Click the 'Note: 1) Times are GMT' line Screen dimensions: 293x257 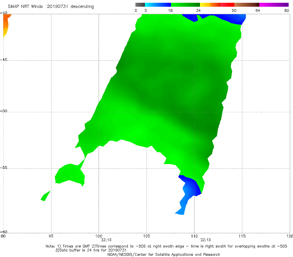(166, 246)
